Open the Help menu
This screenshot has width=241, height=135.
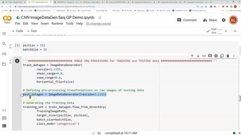click(79, 24)
